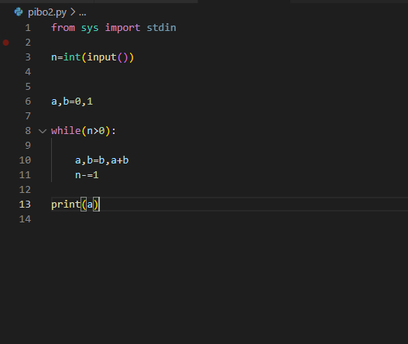The image size is (408, 344).
Task: Click line number 6 in gutter
Action: 28,101
